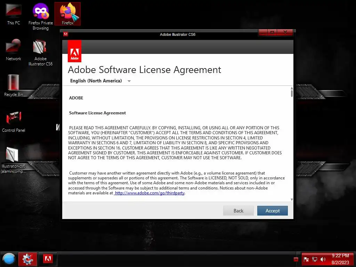
Task: Select the Control Panel desktop icon
Action: point(14,121)
